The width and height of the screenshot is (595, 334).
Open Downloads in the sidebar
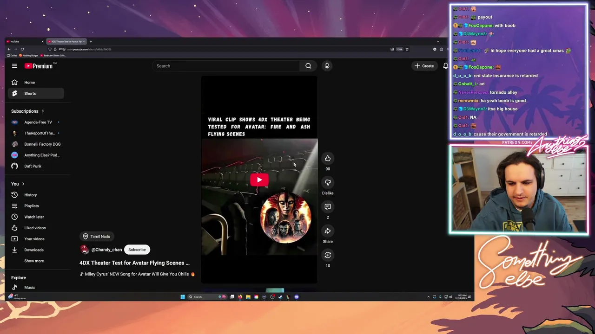(x=36, y=250)
